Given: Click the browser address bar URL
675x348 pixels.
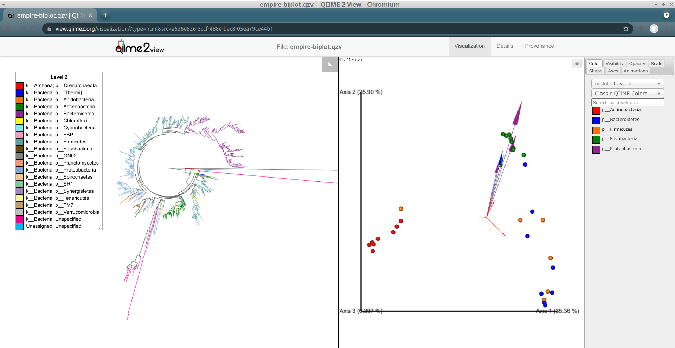Looking at the screenshot, I should tap(164, 29).
